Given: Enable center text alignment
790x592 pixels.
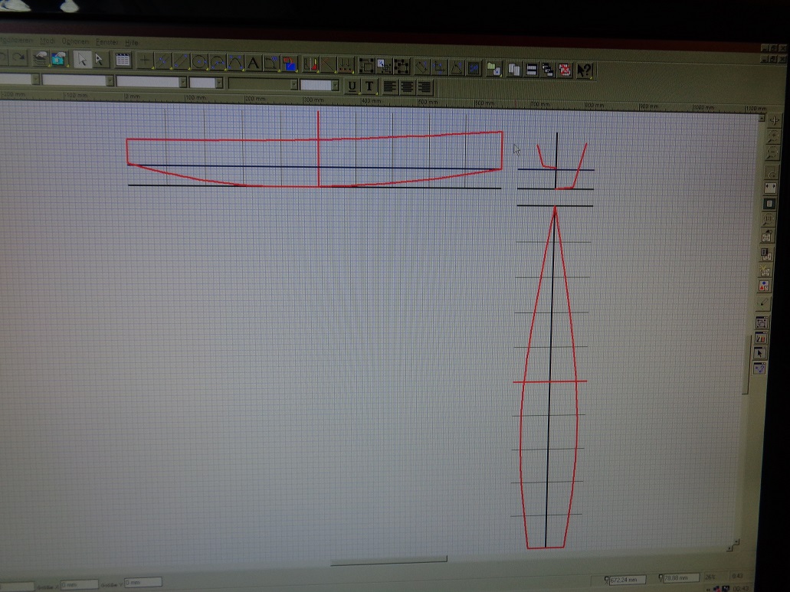Looking at the screenshot, I should tap(408, 87).
